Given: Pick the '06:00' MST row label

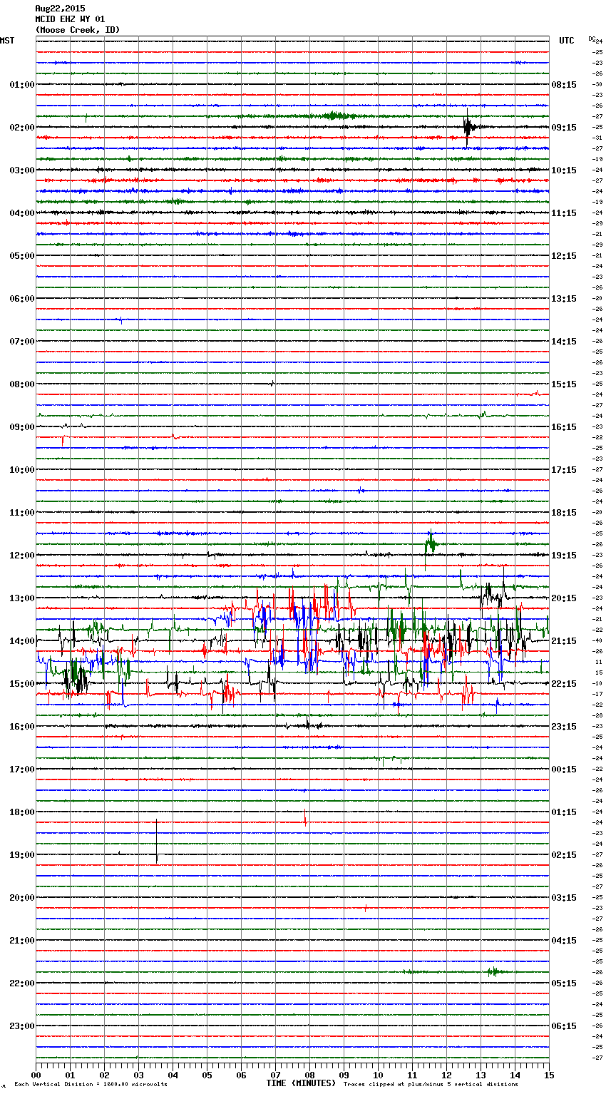Looking at the screenshot, I should coord(22,299).
